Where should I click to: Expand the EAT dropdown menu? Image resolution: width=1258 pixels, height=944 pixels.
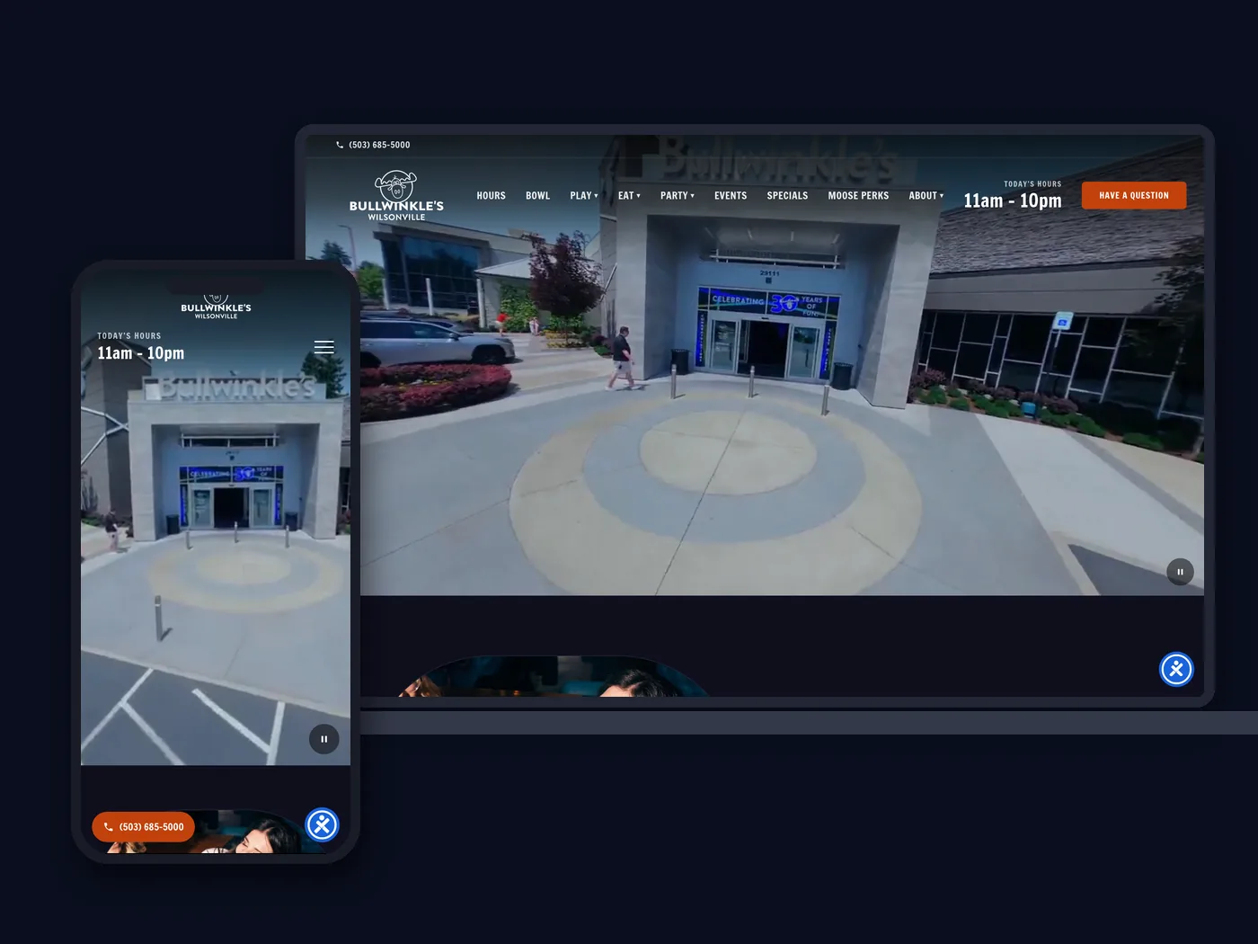coord(629,196)
